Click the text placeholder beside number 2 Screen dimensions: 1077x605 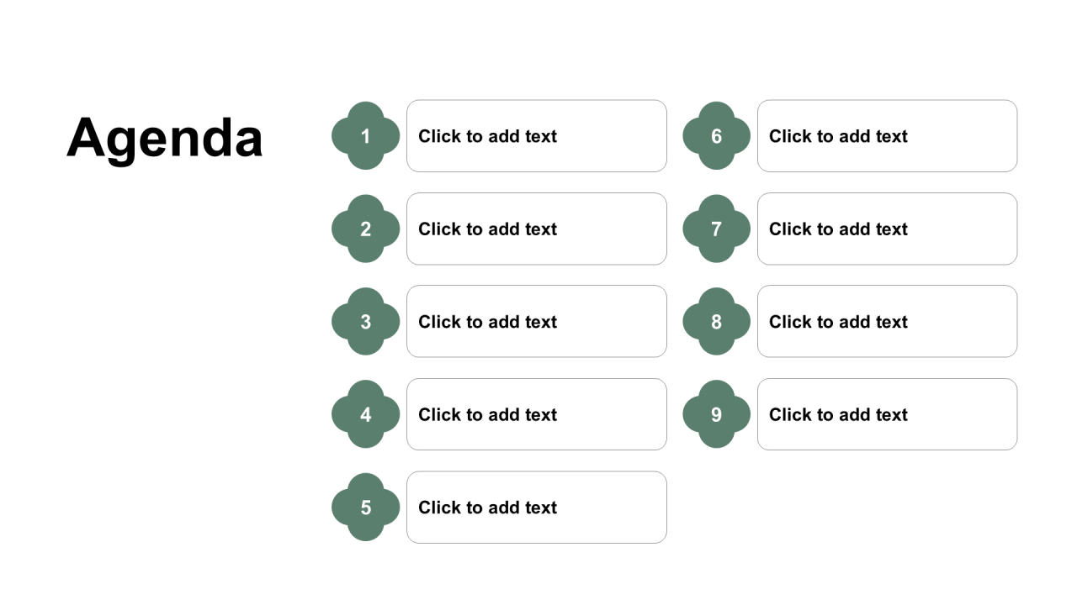537,229
